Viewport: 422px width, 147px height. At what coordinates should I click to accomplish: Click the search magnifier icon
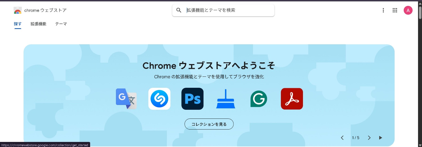(x=179, y=10)
